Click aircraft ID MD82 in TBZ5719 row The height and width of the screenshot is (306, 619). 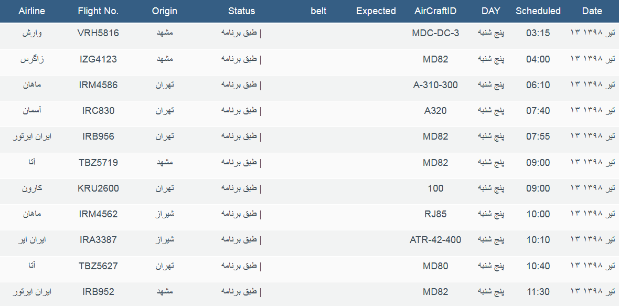tap(435, 162)
